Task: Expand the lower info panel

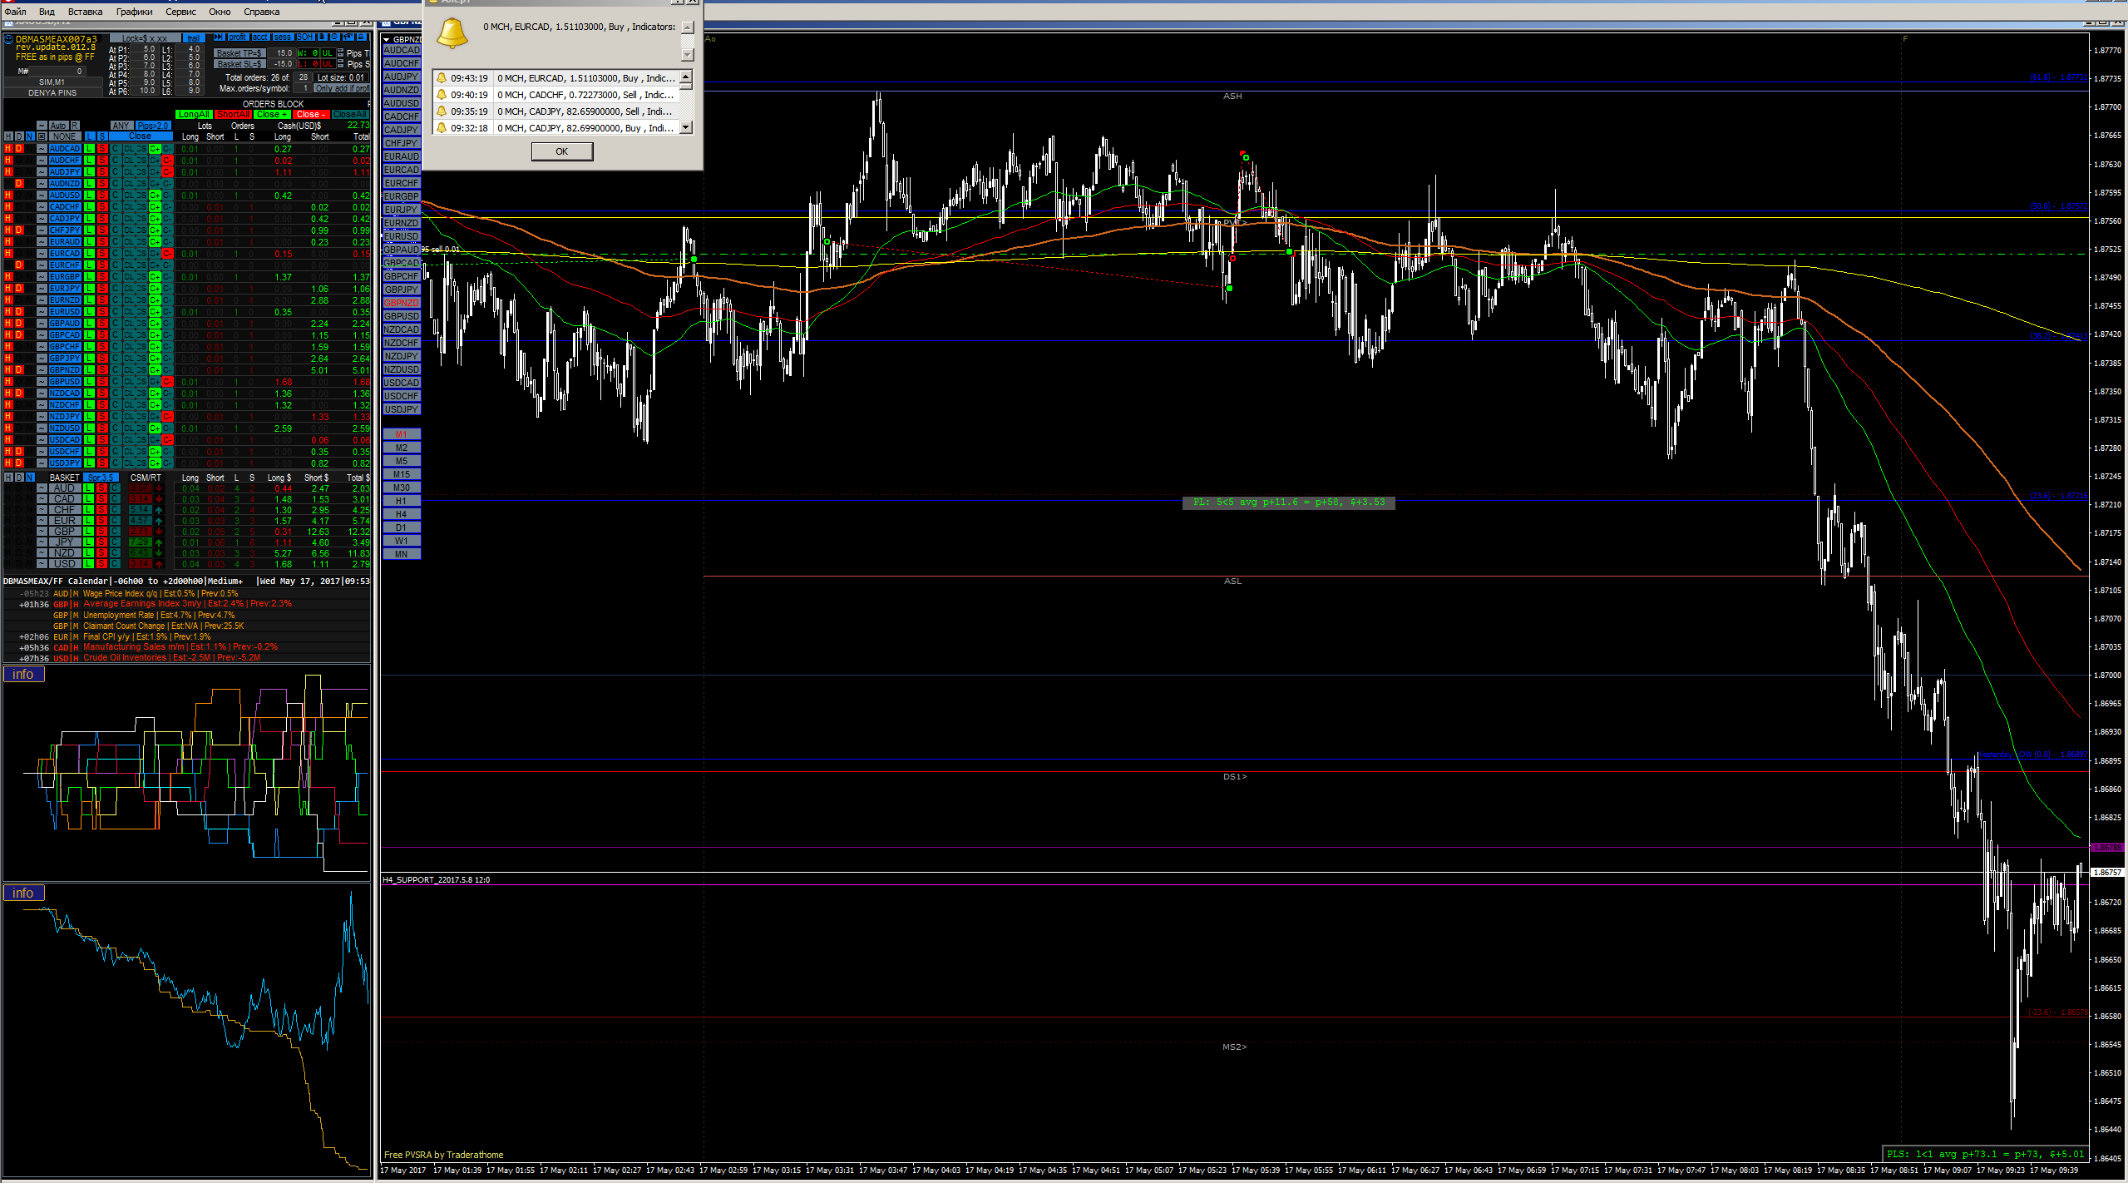Action: 23,893
